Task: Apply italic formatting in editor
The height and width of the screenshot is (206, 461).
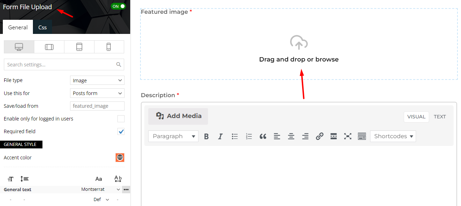Action: (x=220, y=136)
